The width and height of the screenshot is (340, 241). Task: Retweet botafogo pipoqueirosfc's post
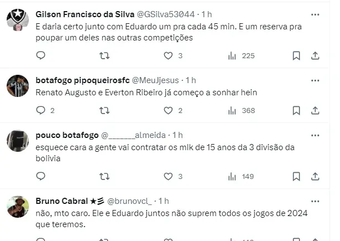(104, 110)
